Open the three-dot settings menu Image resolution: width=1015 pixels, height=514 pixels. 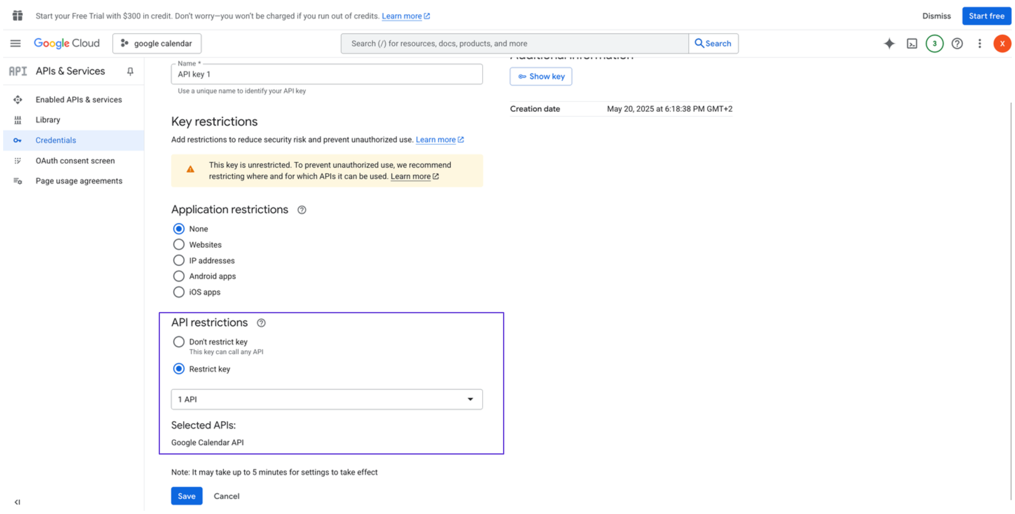[979, 43]
